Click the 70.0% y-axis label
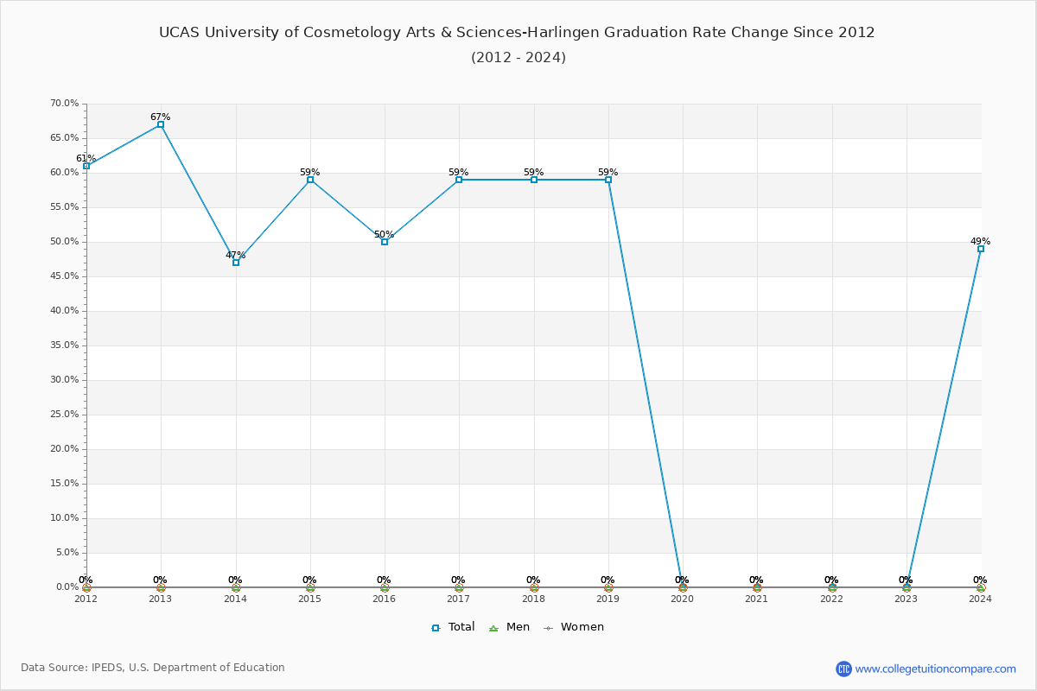This screenshot has height=691, width=1037. pos(64,104)
